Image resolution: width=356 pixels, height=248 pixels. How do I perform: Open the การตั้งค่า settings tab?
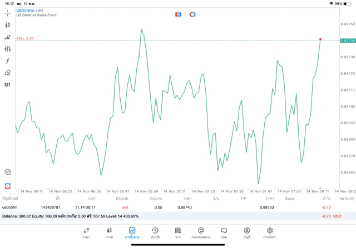(x=270, y=232)
